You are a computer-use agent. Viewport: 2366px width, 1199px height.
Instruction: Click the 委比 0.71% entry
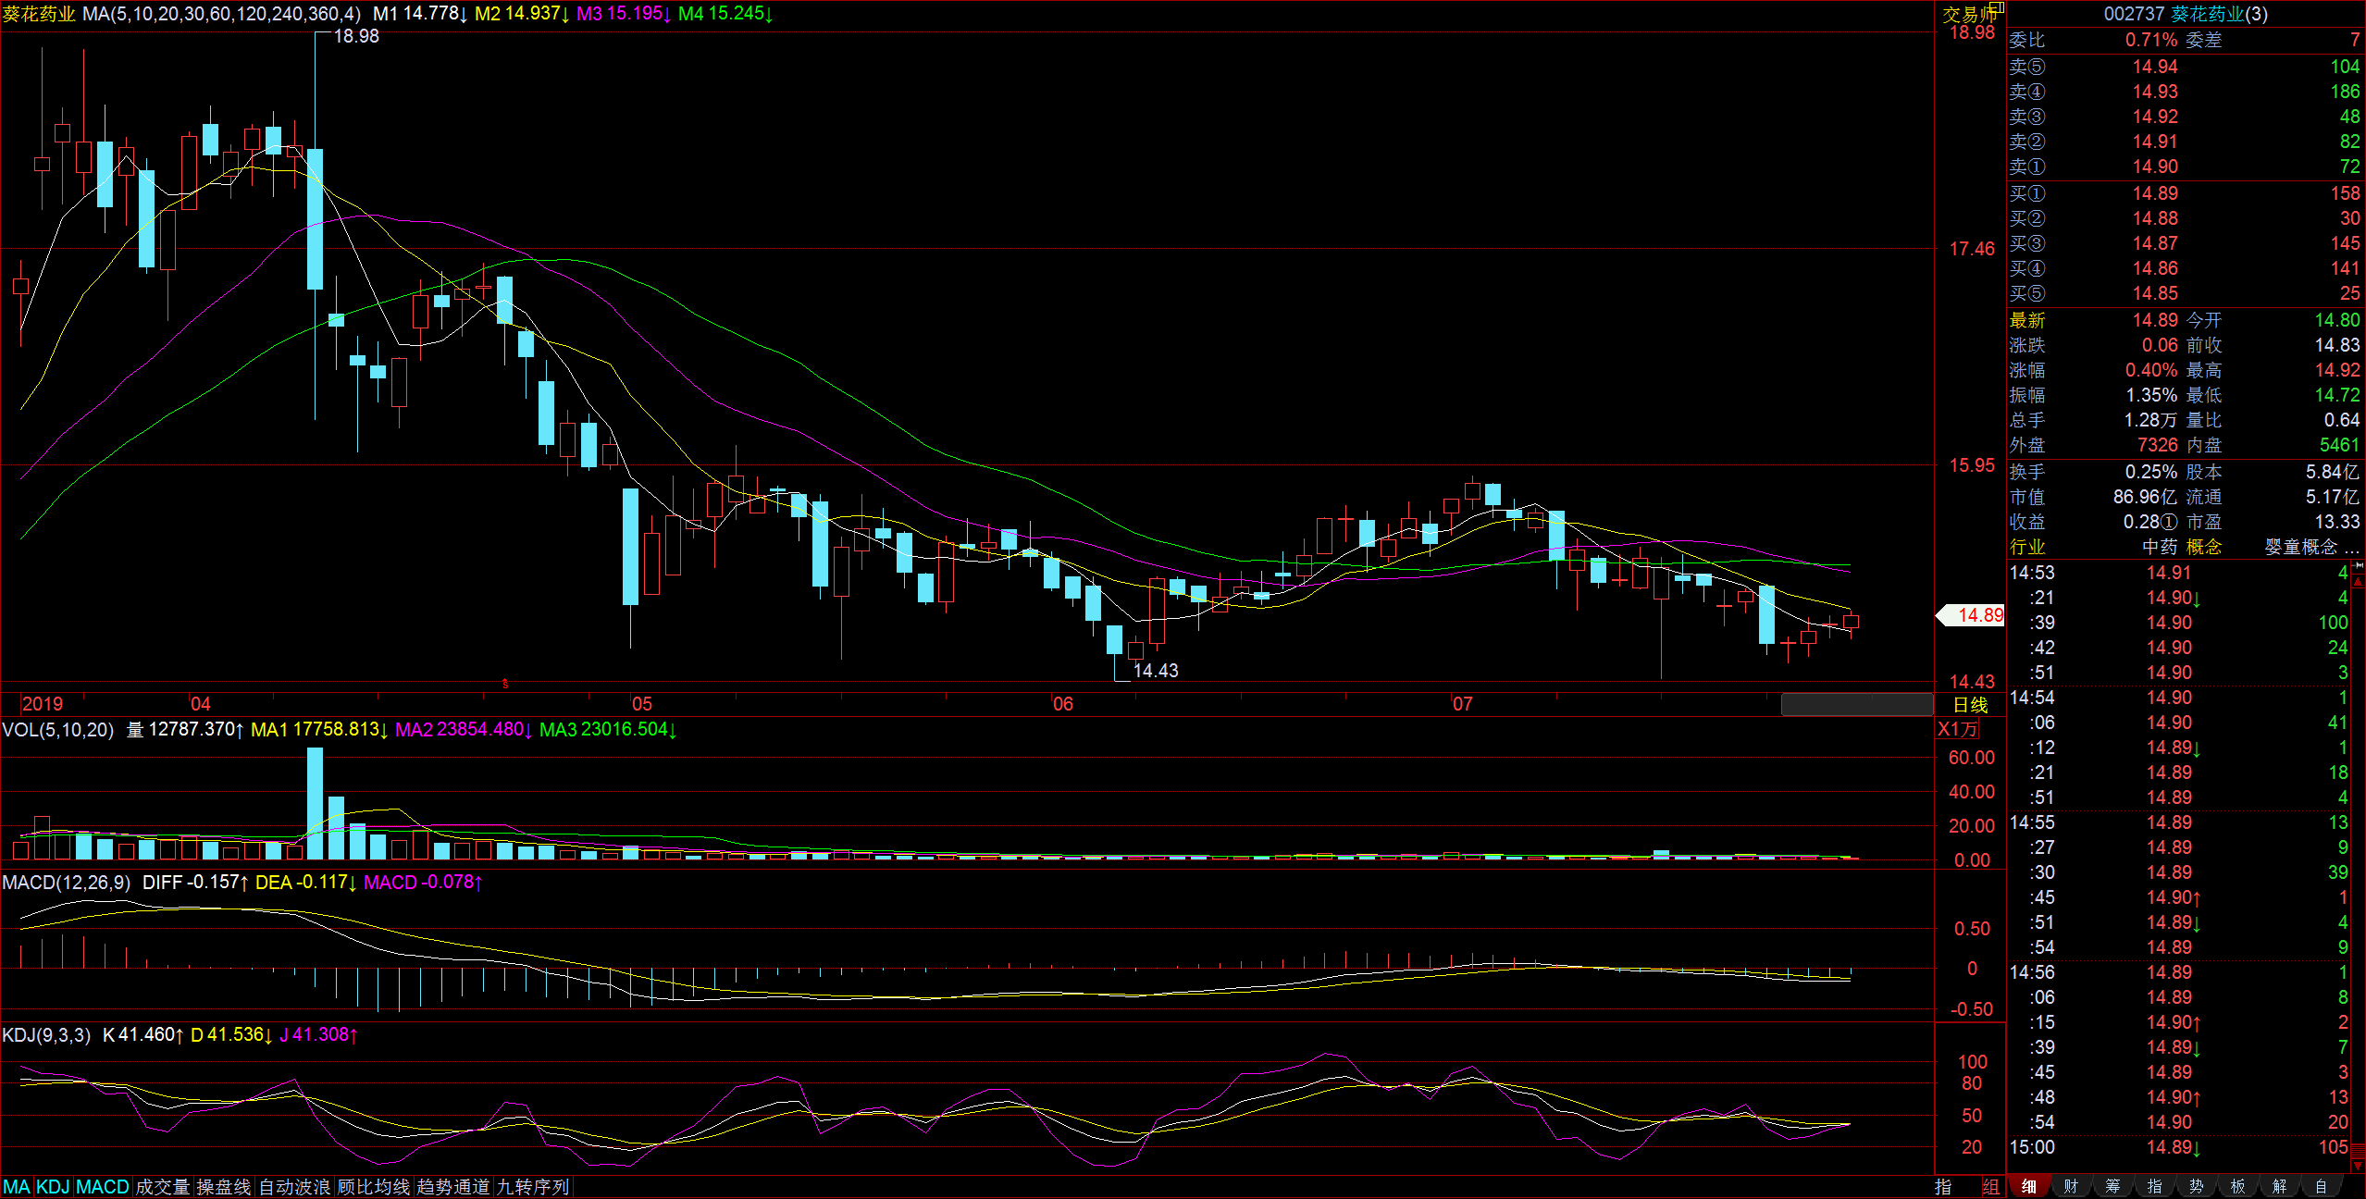coord(2093,40)
